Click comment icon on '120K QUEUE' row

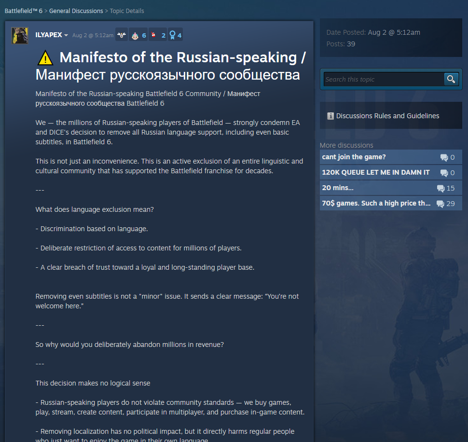click(444, 173)
